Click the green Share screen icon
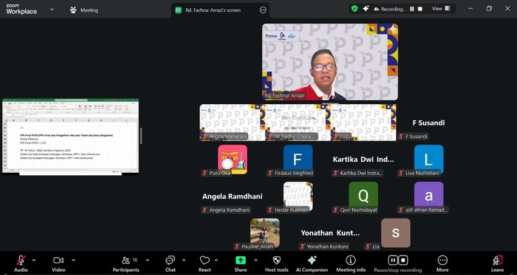This screenshot has height=275, width=517. [x=240, y=261]
